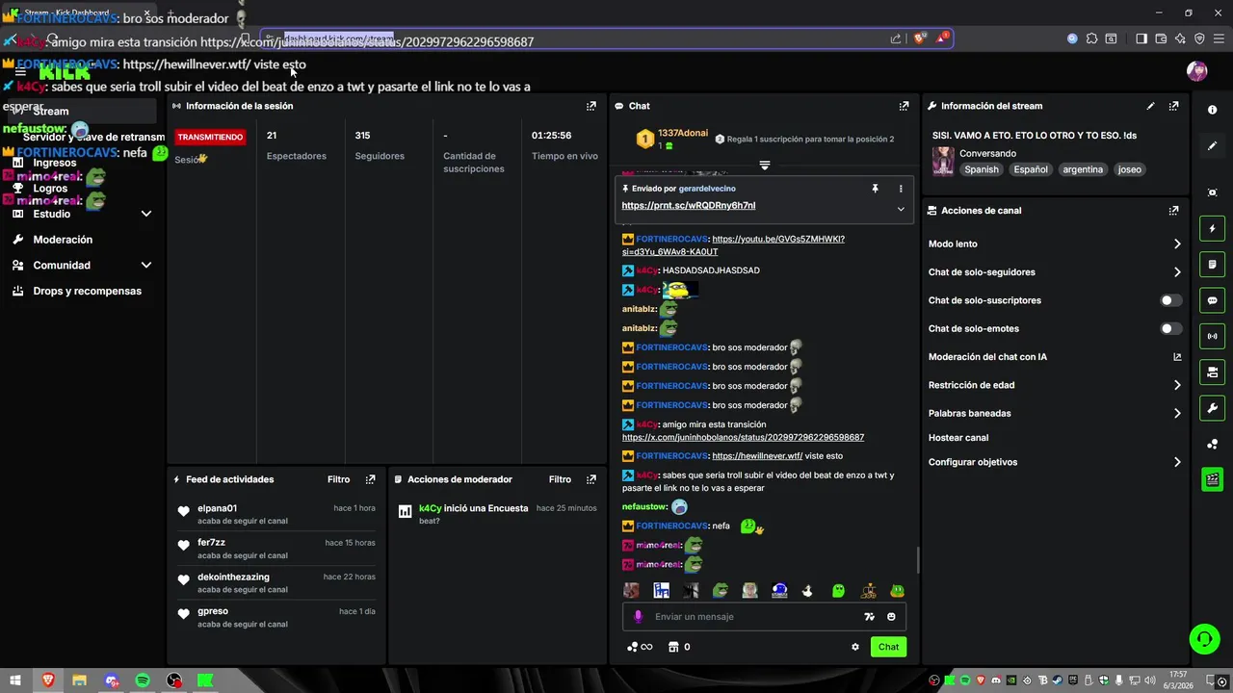The height and width of the screenshot is (693, 1233).
Task: Open pinned message three-dot options
Action: pyautogui.click(x=901, y=189)
